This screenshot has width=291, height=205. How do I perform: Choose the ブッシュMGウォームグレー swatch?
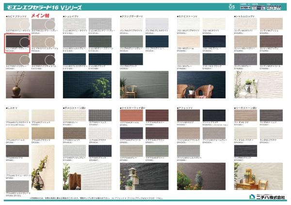pyautogui.click(x=214, y=133)
